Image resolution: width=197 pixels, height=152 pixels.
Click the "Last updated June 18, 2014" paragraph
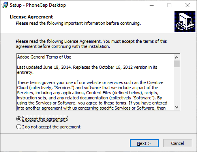(87, 70)
